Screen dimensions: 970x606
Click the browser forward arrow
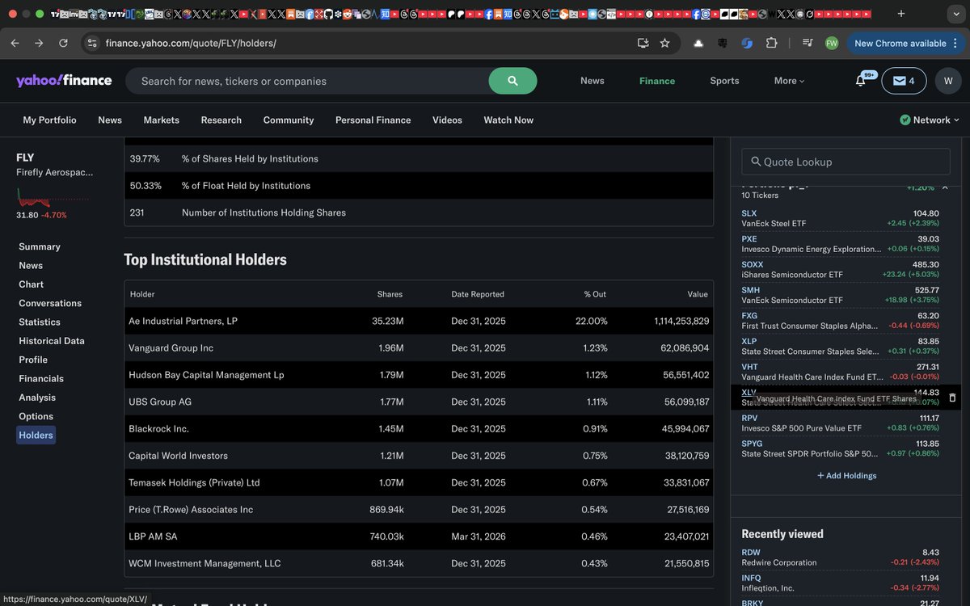tap(39, 43)
